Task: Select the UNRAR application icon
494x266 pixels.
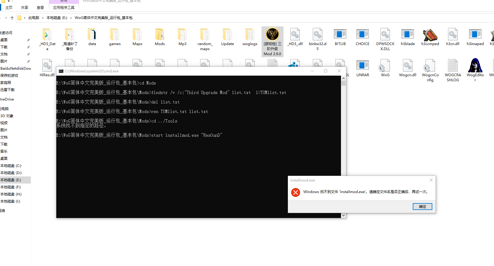Action: coord(363,66)
